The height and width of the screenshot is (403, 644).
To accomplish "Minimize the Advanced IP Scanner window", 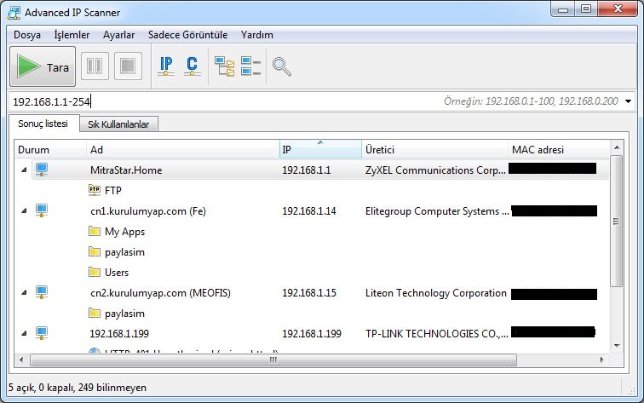I will click(x=563, y=9).
